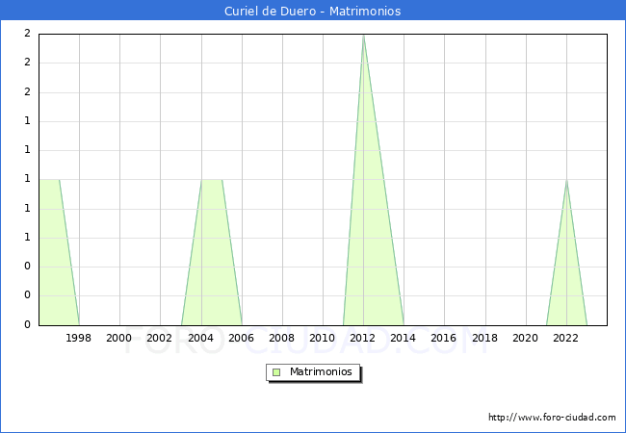626x433 pixels.
Task: Click the 2010 x-axis label
Action: pyautogui.click(x=323, y=338)
